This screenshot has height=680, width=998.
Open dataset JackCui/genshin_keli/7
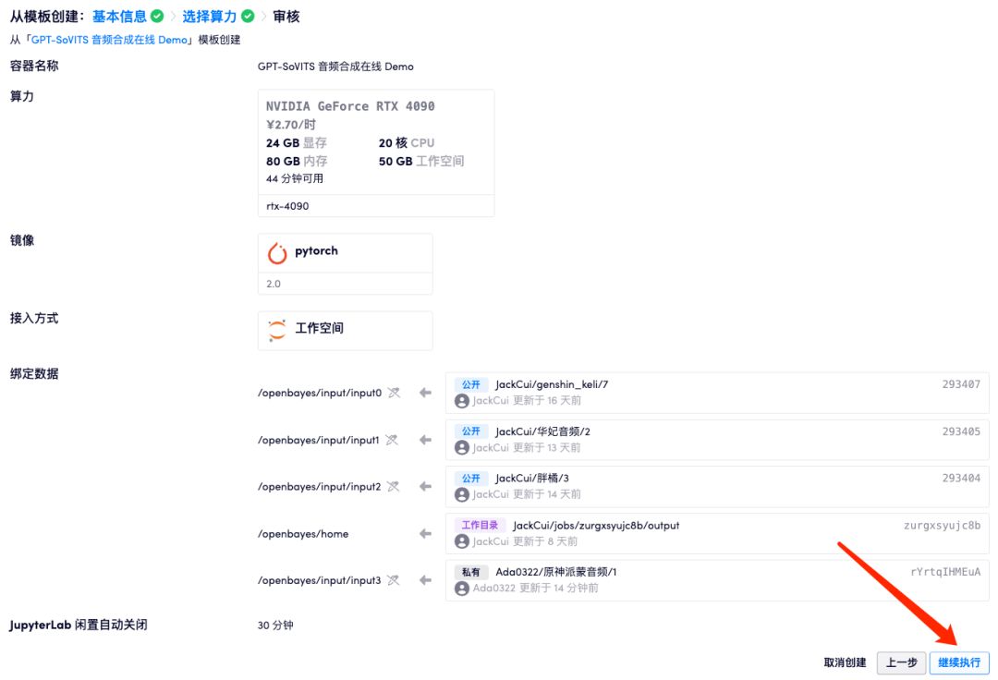(x=552, y=384)
